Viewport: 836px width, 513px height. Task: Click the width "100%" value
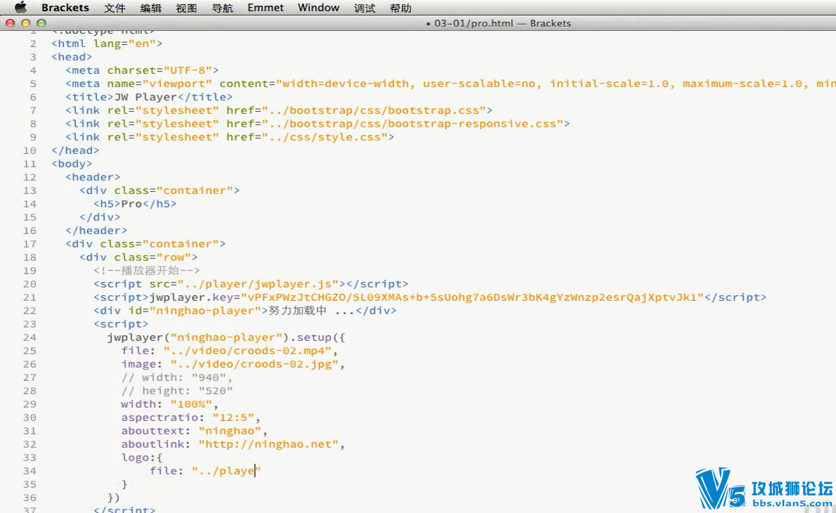click(191, 404)
